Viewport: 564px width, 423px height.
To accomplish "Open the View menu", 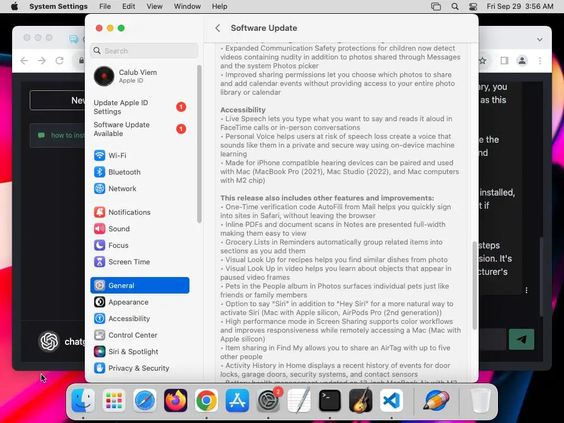I will (155, 7).
